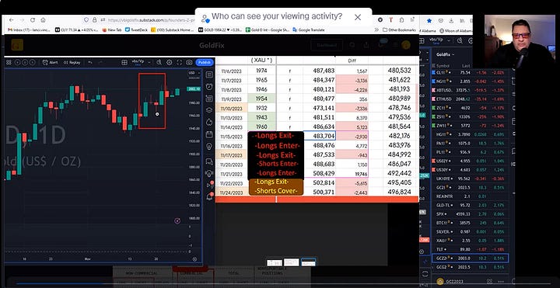Open the chat bubble sidebar icon
Screen dimensions: 560x288
[209, 161]
